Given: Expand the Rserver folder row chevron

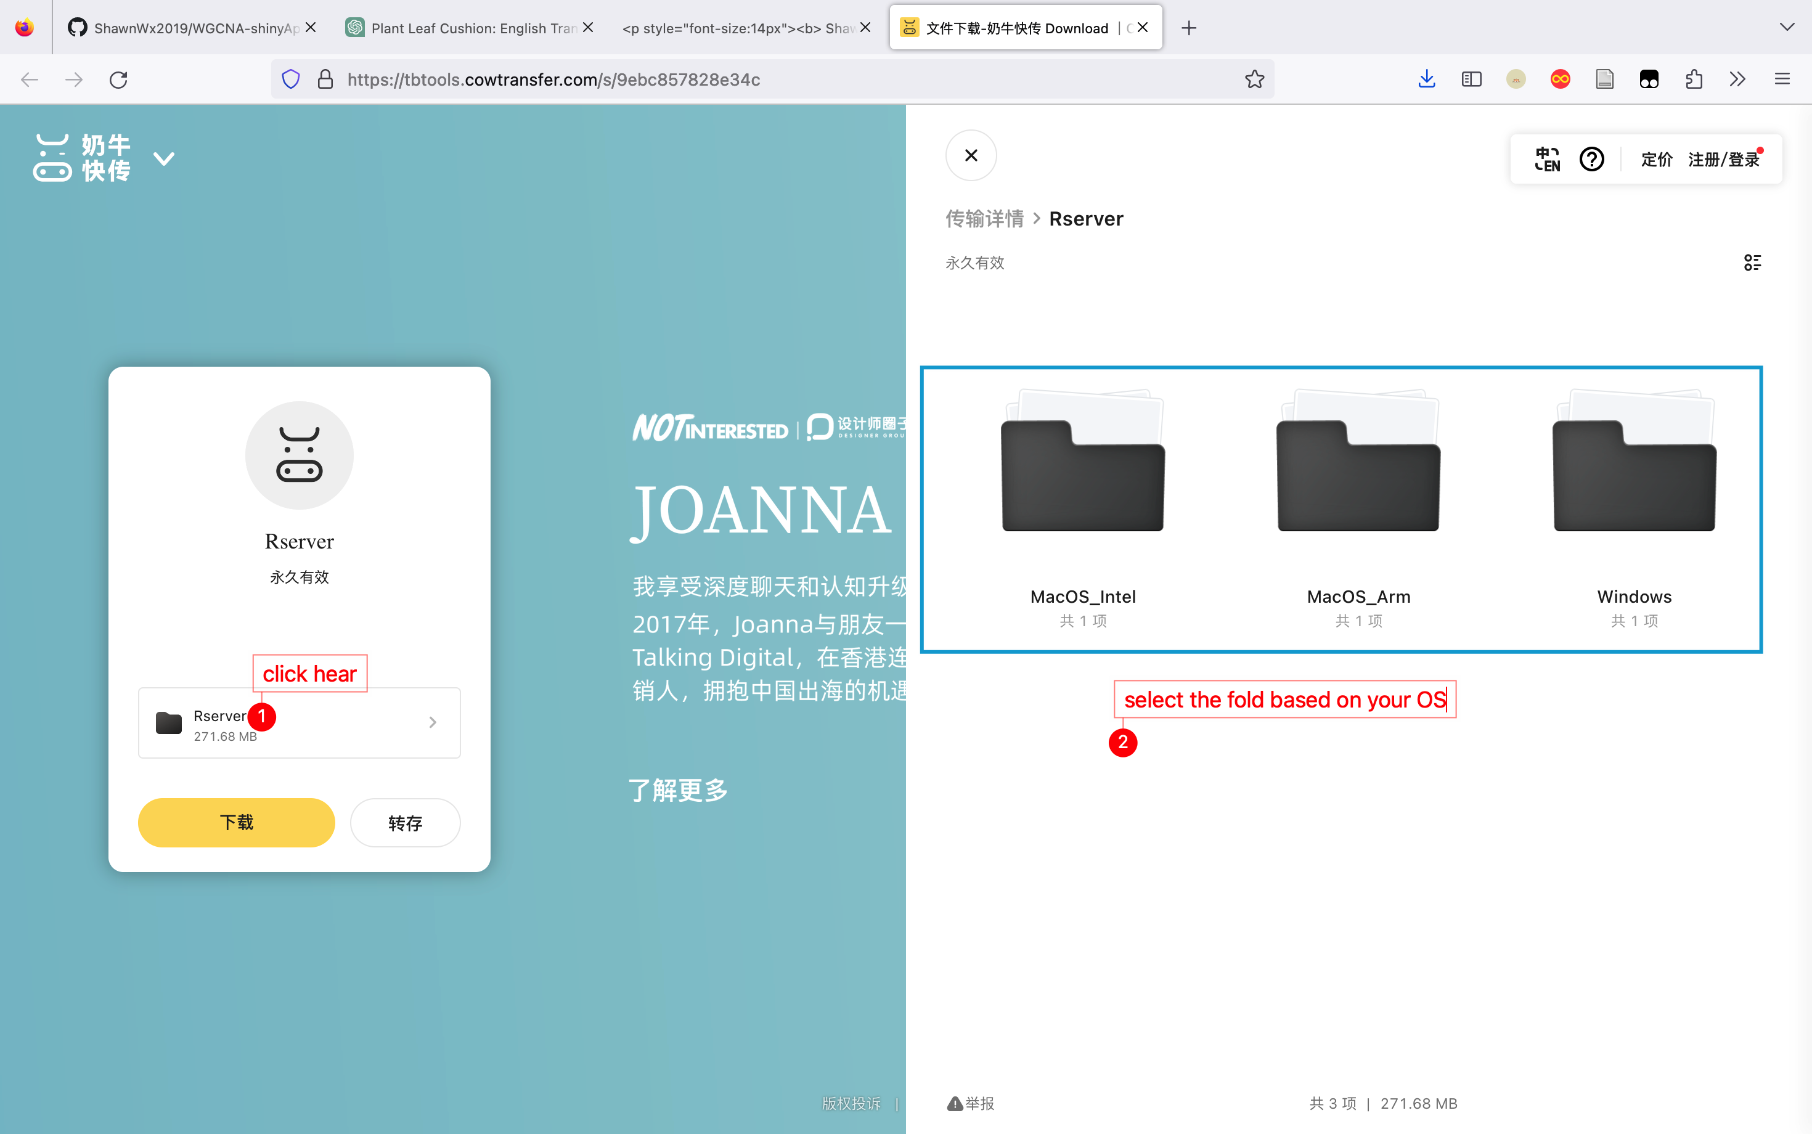Looking at the screenshot, I should point(432,722).
